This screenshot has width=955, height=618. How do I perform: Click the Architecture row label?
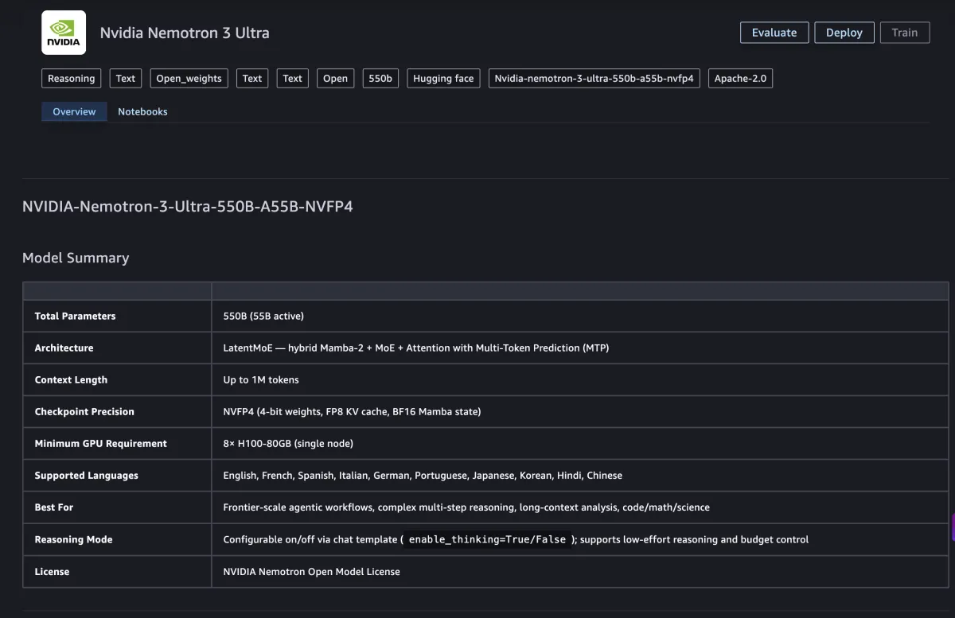(64, 348)
